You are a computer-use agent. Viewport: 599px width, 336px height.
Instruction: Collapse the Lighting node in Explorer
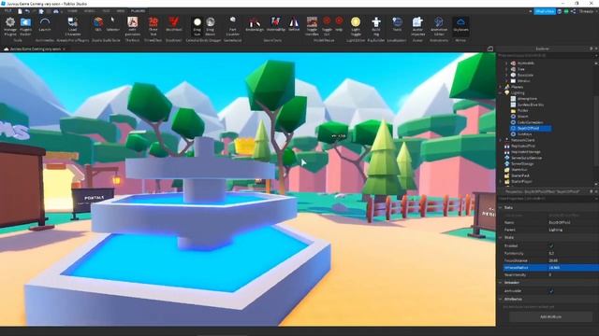(x=501, y=93)
